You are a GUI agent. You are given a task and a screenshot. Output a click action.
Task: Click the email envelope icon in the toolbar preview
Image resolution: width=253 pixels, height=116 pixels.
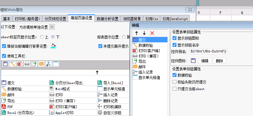[41, 64]
